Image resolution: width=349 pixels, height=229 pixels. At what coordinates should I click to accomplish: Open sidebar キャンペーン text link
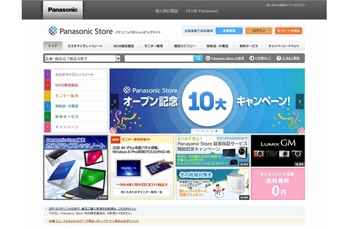[67, 127]
